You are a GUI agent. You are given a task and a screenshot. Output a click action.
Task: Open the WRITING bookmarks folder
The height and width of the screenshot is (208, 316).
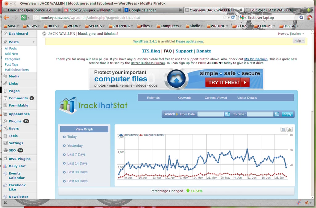(217, 26)
